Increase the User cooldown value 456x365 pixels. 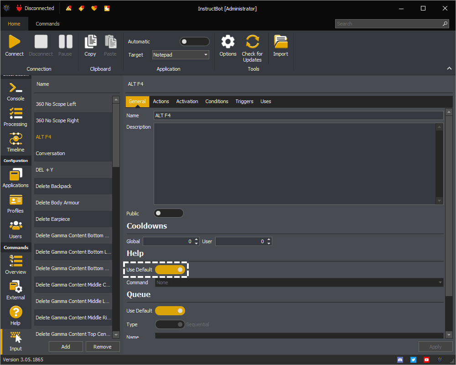click(269, 239)
